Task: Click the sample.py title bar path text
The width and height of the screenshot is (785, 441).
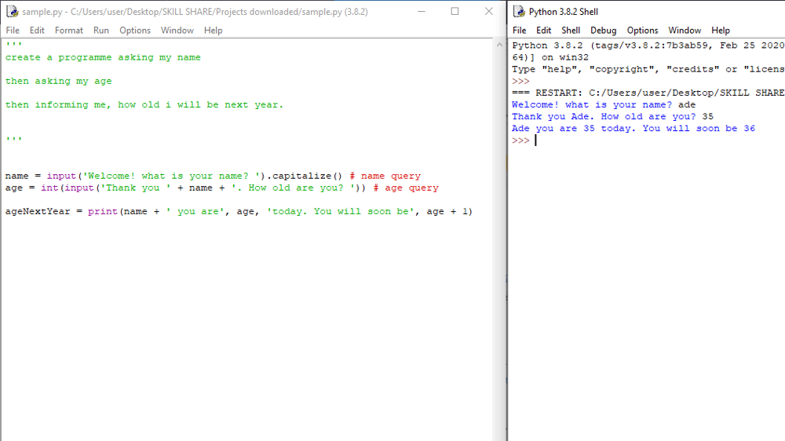Action: 195,12
